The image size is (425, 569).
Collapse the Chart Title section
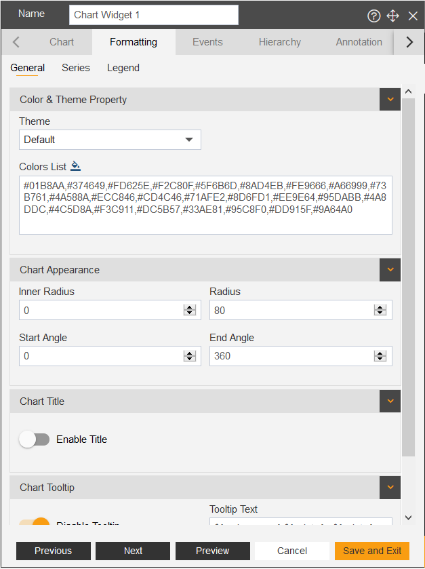tap(390, 401)
